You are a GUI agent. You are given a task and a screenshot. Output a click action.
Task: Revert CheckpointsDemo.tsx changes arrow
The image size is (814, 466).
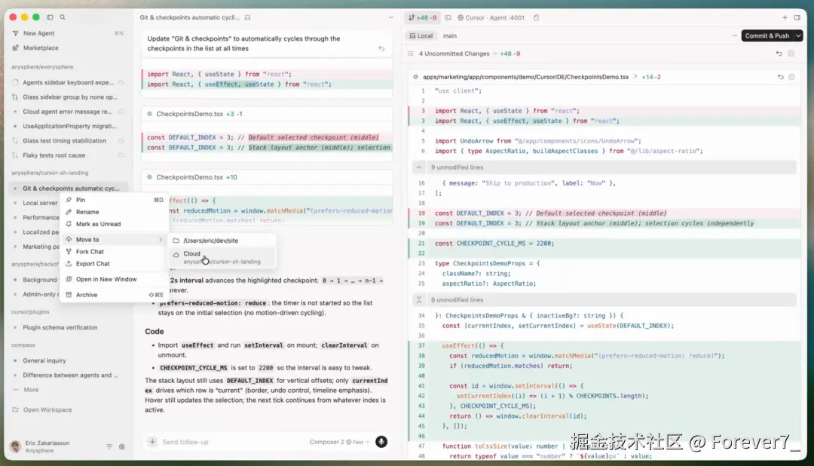[780, 77]
